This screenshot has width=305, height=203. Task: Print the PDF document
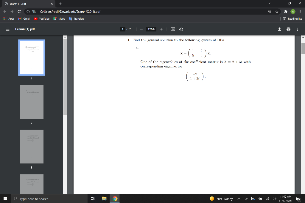[288, 29]
